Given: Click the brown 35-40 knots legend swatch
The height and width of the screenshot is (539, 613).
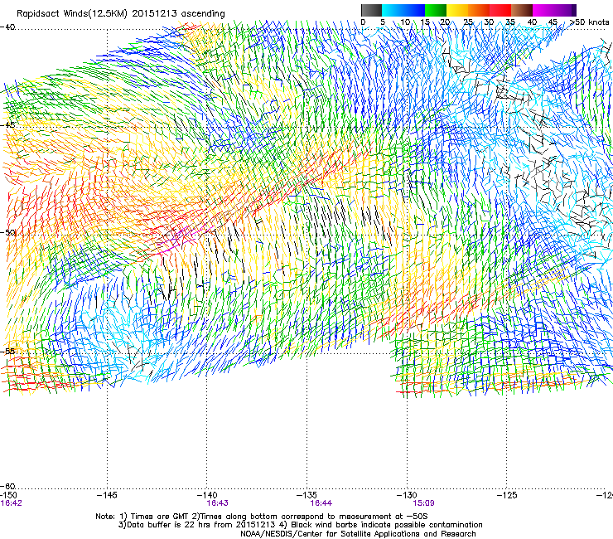Looking at the screenshot, I should tap(522, 10).
